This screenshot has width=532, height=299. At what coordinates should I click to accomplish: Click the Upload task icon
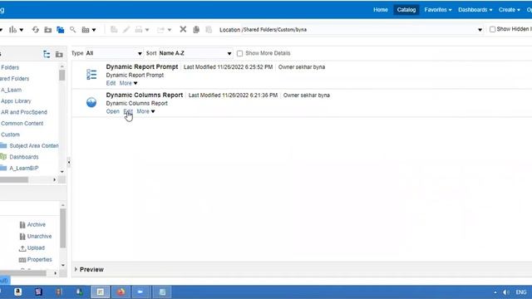click(x=22, y=248)
